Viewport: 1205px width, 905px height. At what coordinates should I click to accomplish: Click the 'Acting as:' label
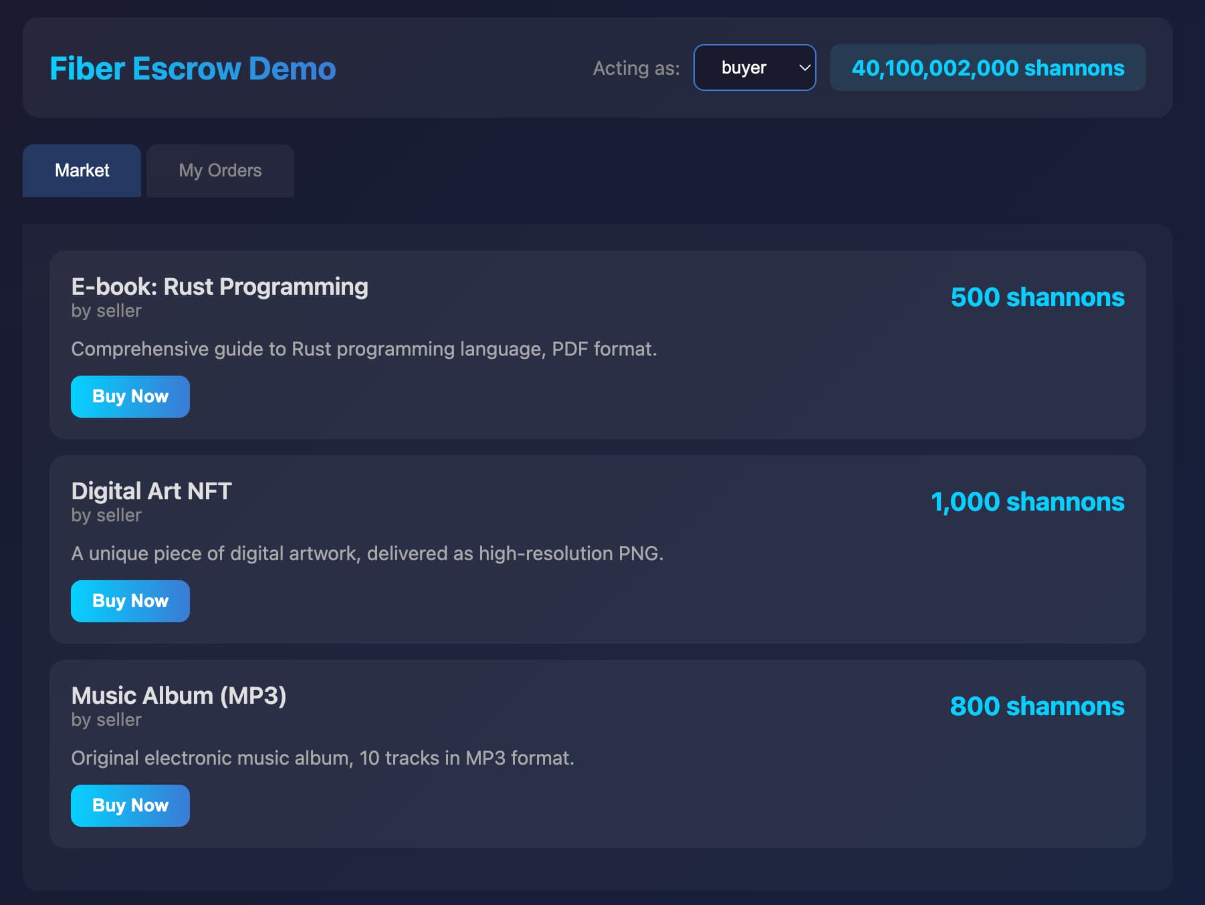coord(636,68)
